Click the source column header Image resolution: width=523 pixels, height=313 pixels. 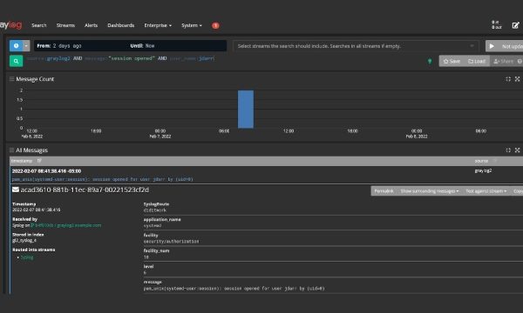click(481, 161)
